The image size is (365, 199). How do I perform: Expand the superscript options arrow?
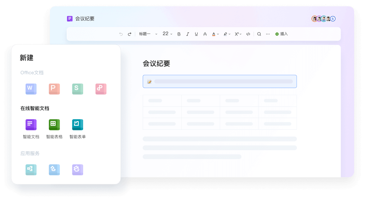pos(240,34)
